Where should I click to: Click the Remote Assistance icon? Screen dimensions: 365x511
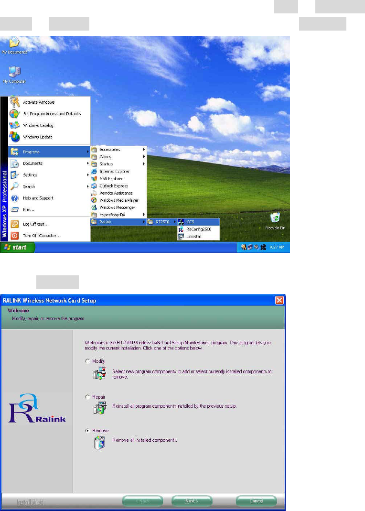tap(94, 193)
